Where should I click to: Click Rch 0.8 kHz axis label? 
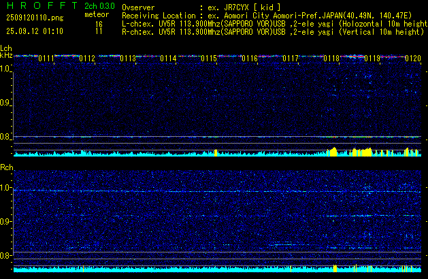[x=5, y=255]
